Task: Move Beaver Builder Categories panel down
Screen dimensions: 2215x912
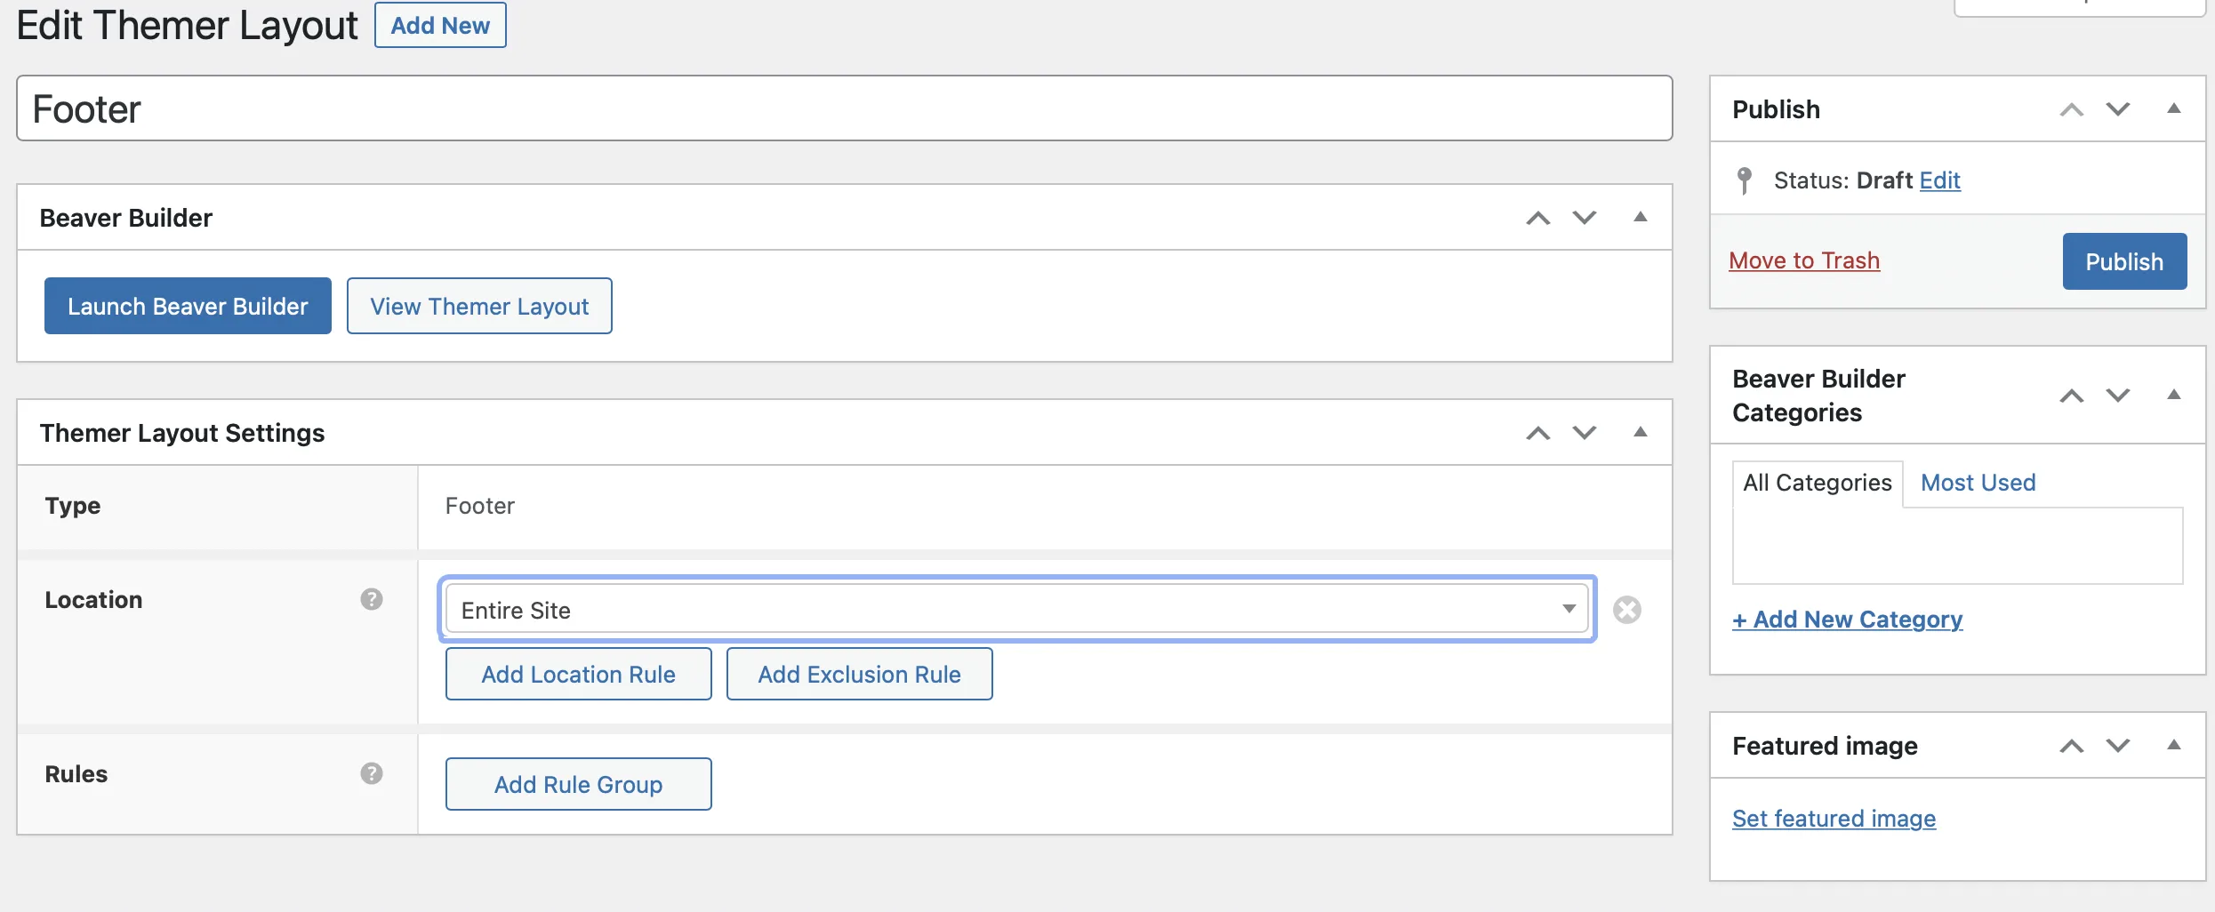Action: (2118, 396)
